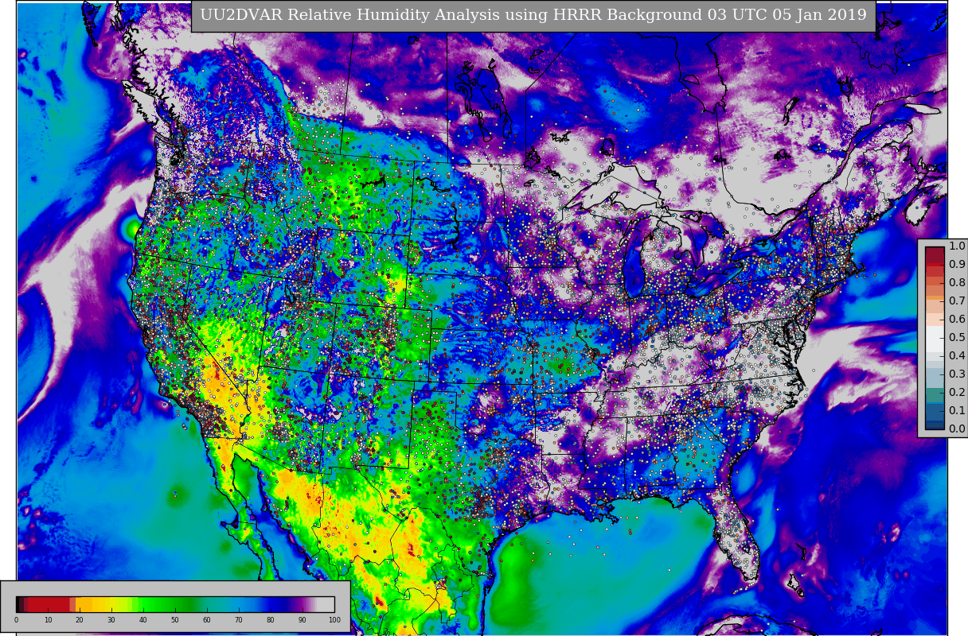The image size is (968, 636).
Task: Click the 0.2 label on right colorbar
Action: point(957,393)
